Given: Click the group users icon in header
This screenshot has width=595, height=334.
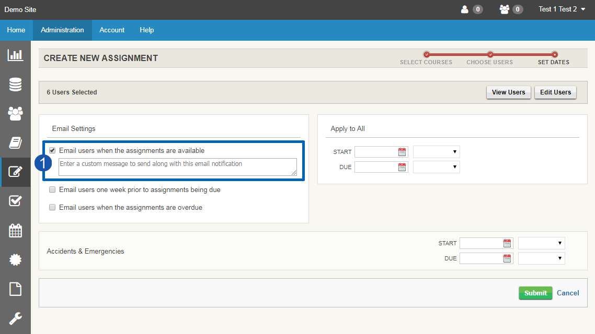Looking at the screenshot, I should point(505,9).
